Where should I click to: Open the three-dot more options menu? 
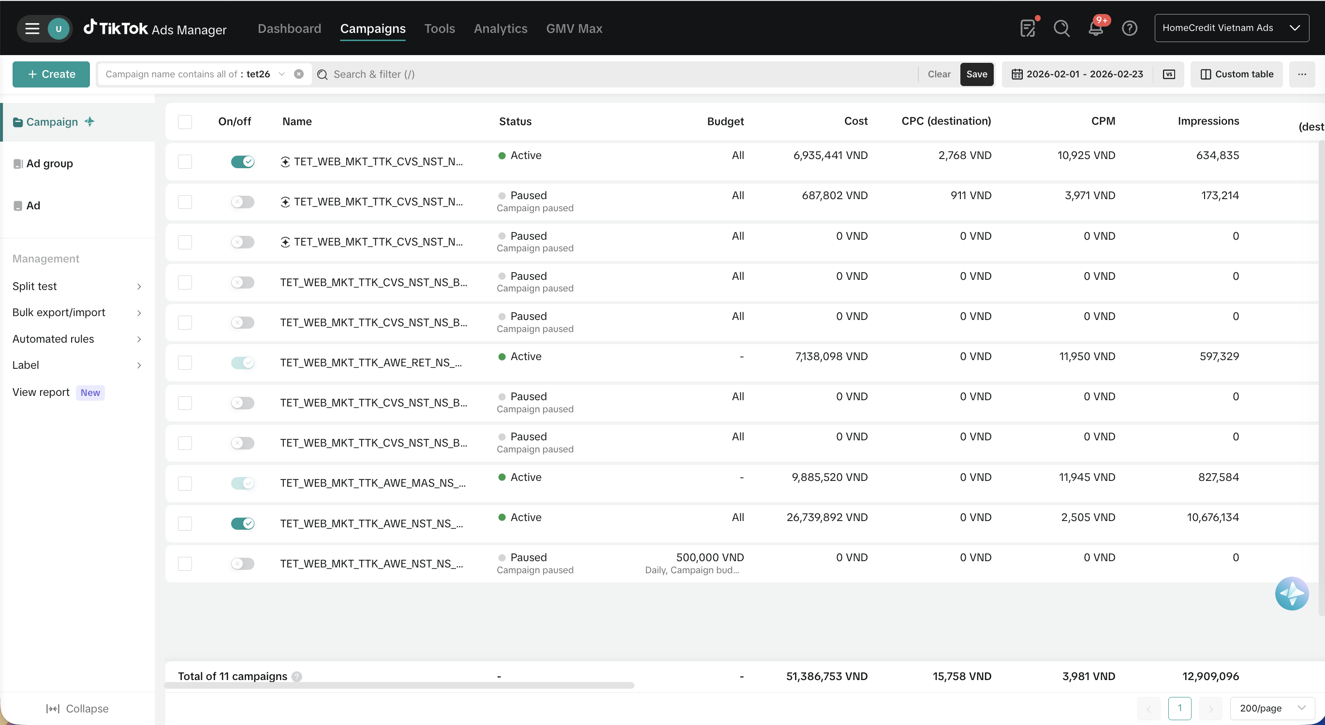click(x=1302, y=74)
